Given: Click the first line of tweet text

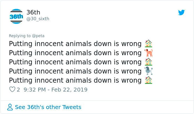Looking at the screenshot, I should pyautogui.click(x=75, y=44).
